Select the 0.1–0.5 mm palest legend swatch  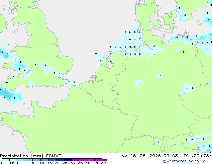6,160
